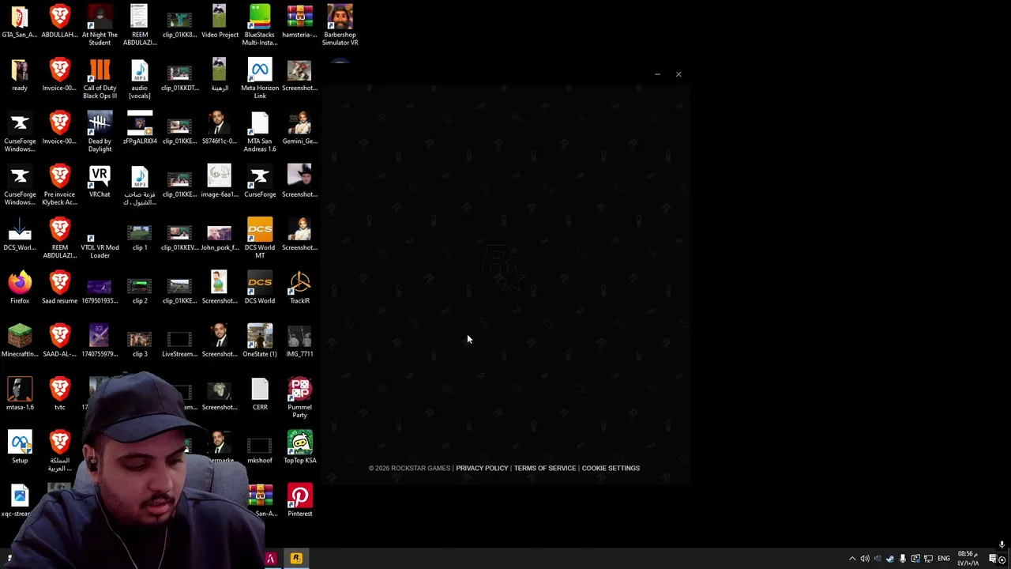Select Dead by Daylight shortcut
Image resolution: width=1011 pixels, height=569 pixels.
[100, 131]
